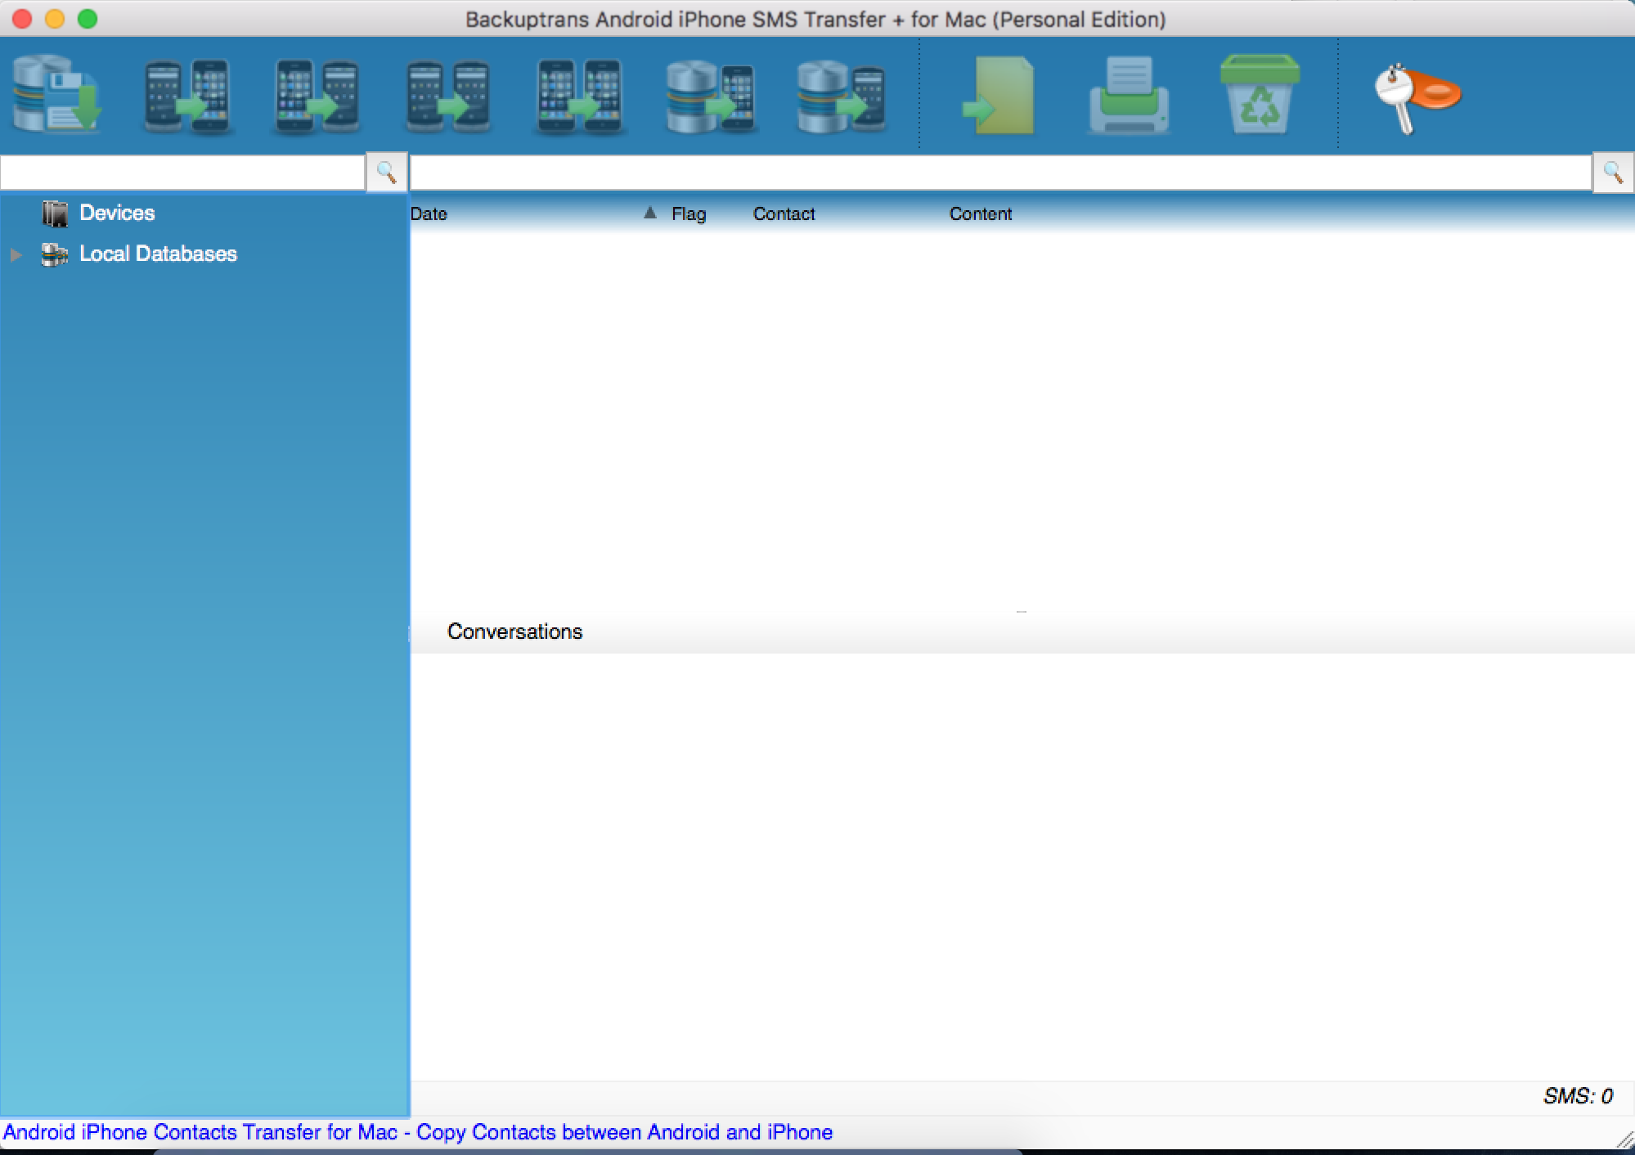Image resolution: width=1635 pixels, height=1155 pixels.
Task: Click the yellow minimize window button
Action: pyautogui.click(x=55, y=19)
